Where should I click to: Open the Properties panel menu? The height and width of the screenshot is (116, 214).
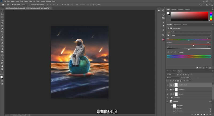[213, 25]
